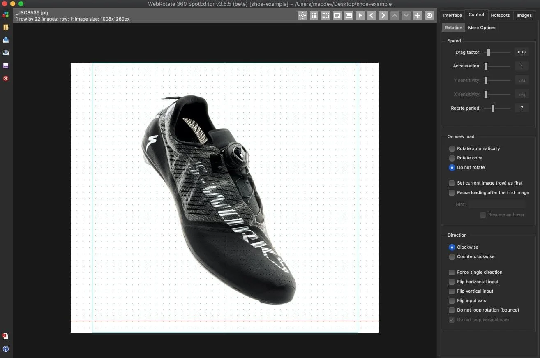
Task: Click the pan/move tool icon in the toolbar
Action: 302,15
